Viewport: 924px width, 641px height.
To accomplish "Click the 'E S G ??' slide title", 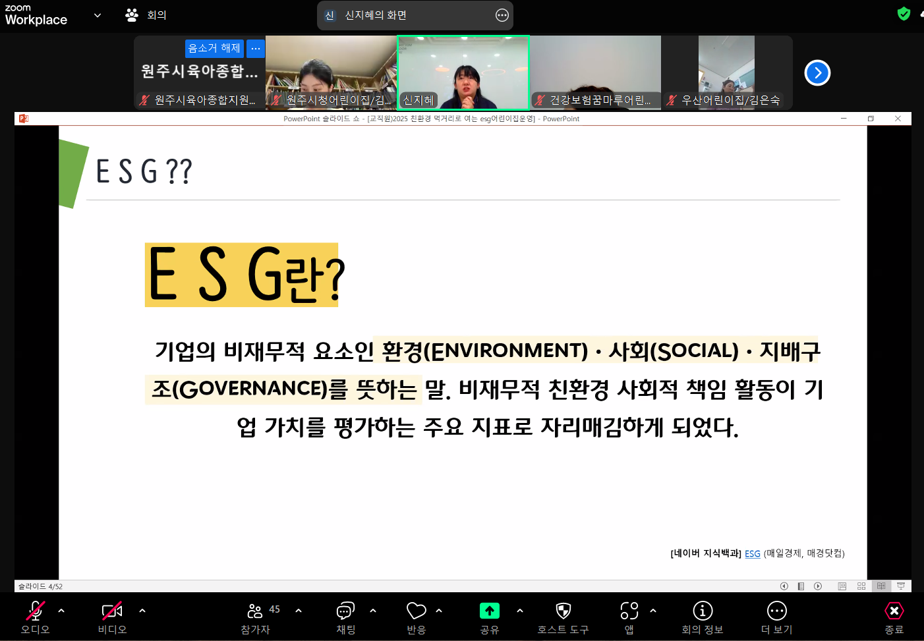I will [144, 172].
